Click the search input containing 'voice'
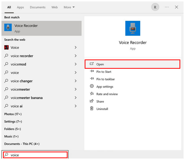The height and width of the screenshot is (160, 185). click(35, 155)
